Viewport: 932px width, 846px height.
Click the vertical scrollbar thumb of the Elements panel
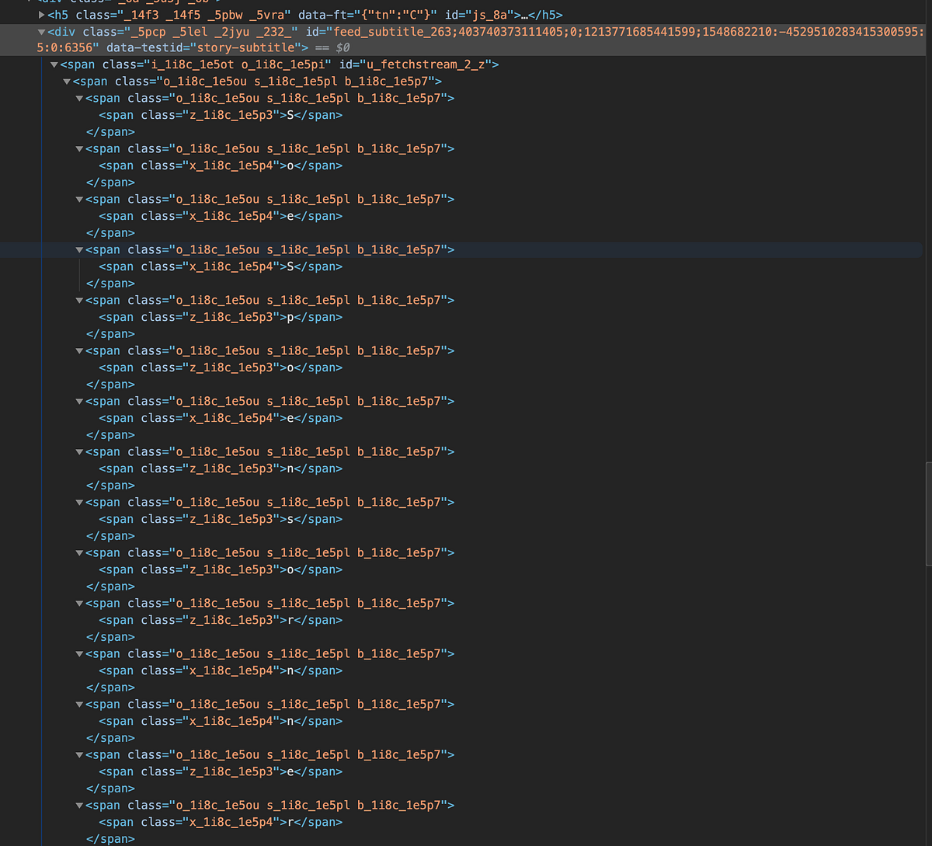coord(928,514)
